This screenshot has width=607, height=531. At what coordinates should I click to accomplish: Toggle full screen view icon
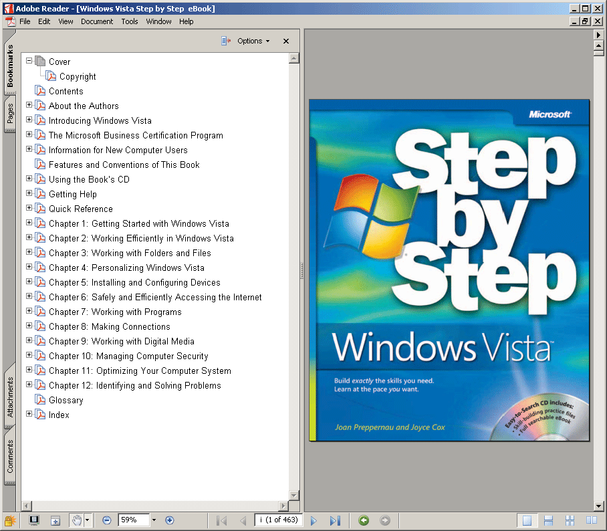(34, 520)
